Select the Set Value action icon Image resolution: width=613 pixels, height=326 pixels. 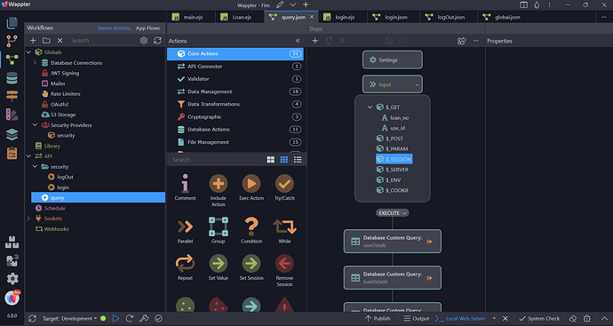click(219, 264)
